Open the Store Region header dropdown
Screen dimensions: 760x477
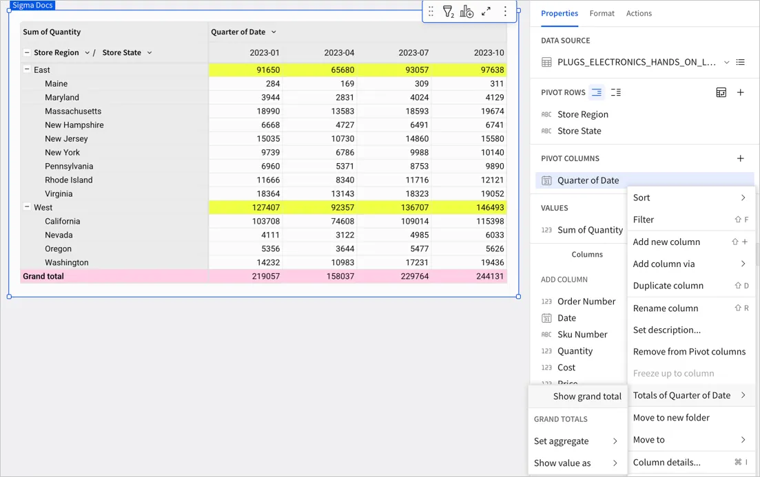click(x=88, y=52)
